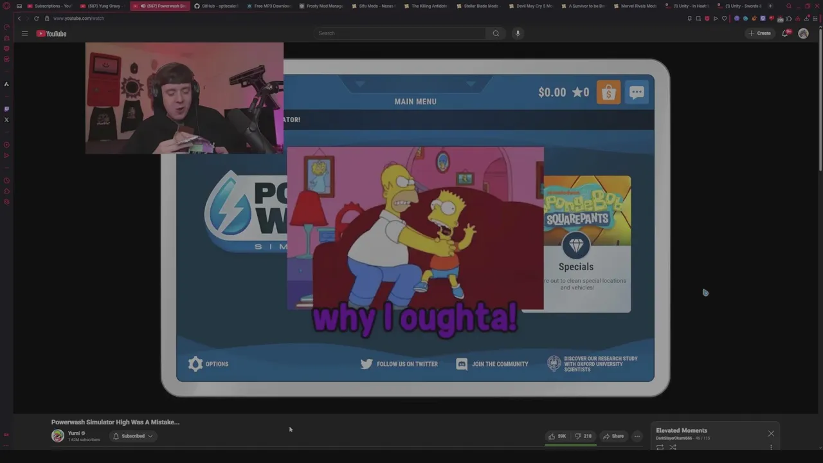Open tab search magnifier in title bar
This screenshot has width=823, height=463.
pyautogui.click(x=789, y=6)
